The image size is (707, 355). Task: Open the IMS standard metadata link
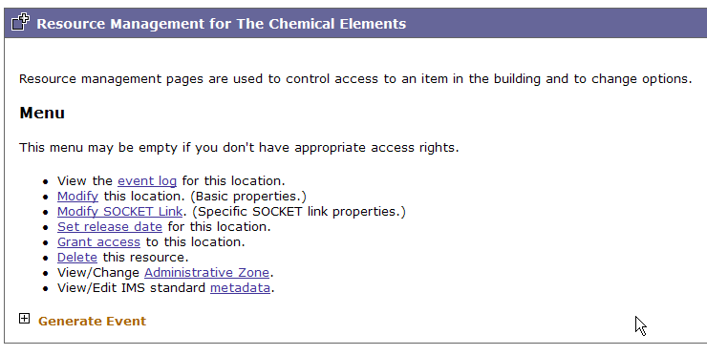tap(241, 288)
